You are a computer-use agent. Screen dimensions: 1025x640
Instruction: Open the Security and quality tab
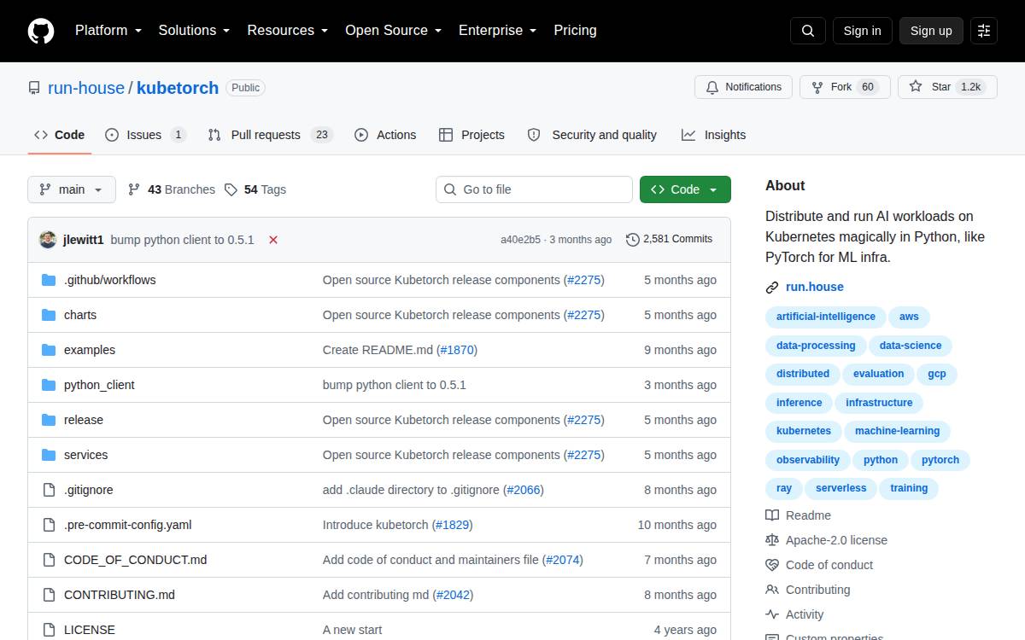click(592, 135)
